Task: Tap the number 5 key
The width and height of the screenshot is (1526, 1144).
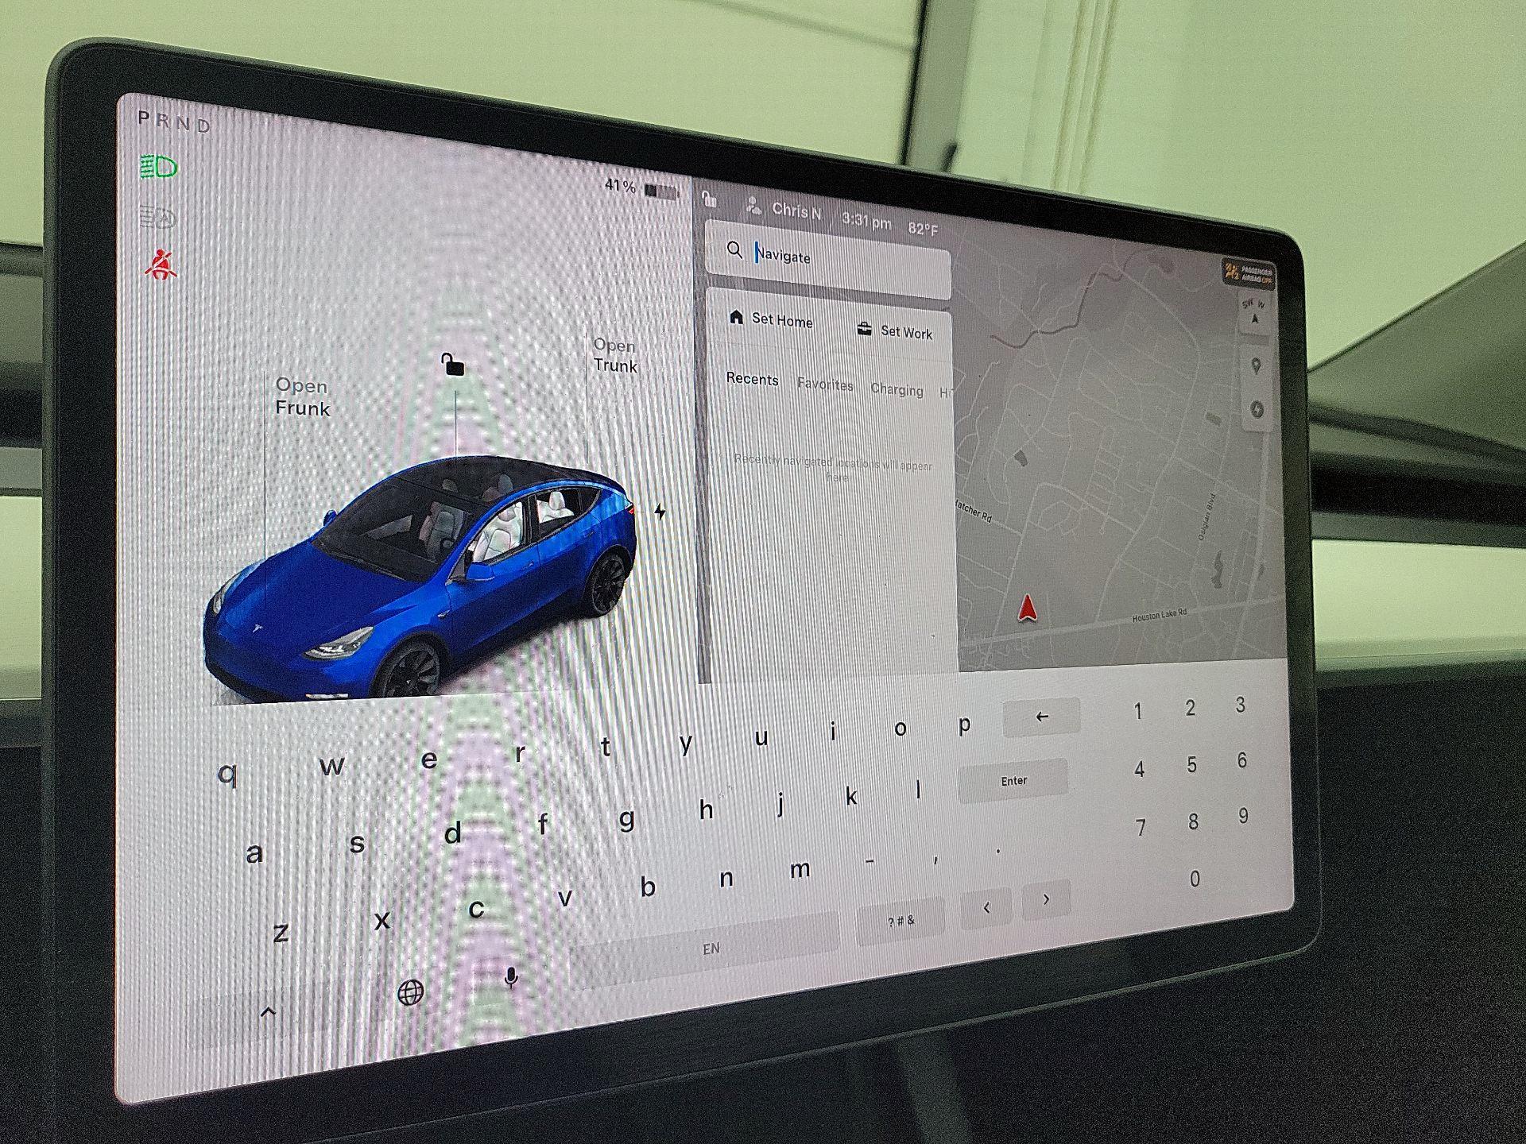Action: click(x=1191, y=765)
